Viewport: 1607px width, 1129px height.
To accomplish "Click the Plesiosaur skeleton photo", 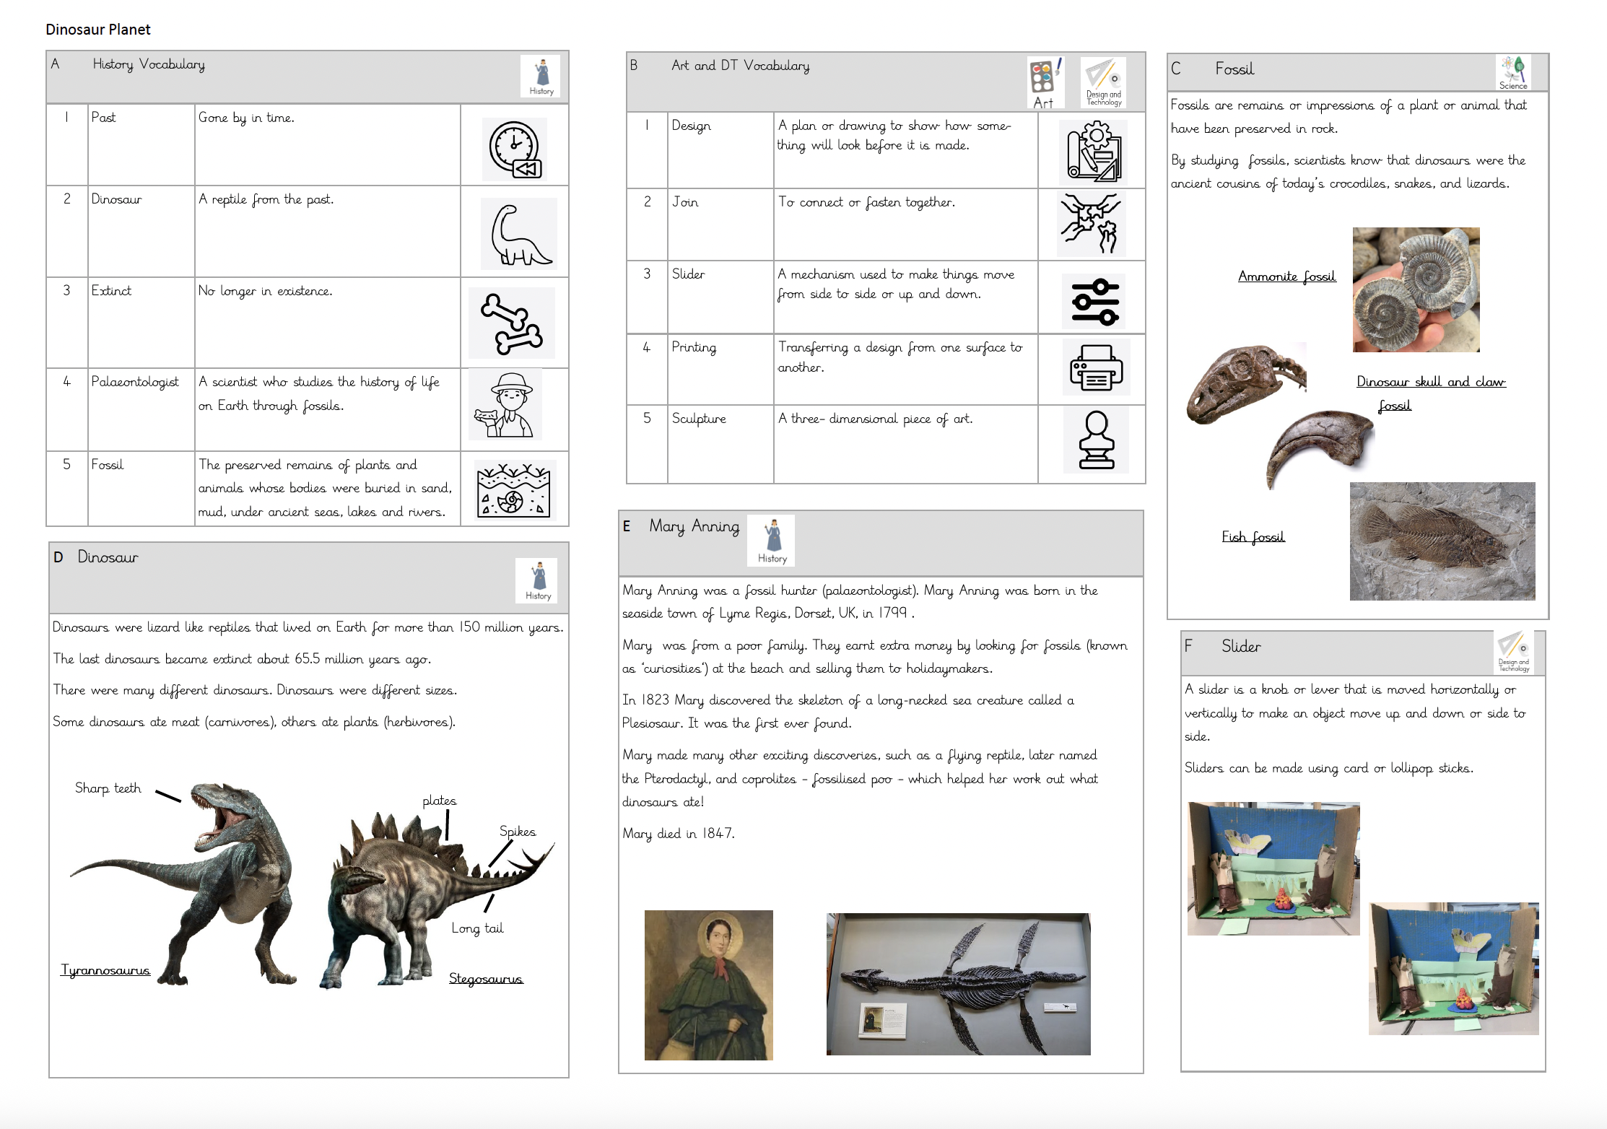I will click(958, 985).
